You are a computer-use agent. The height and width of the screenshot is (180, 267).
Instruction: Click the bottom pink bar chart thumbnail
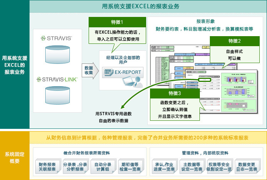tap(239, 105)
